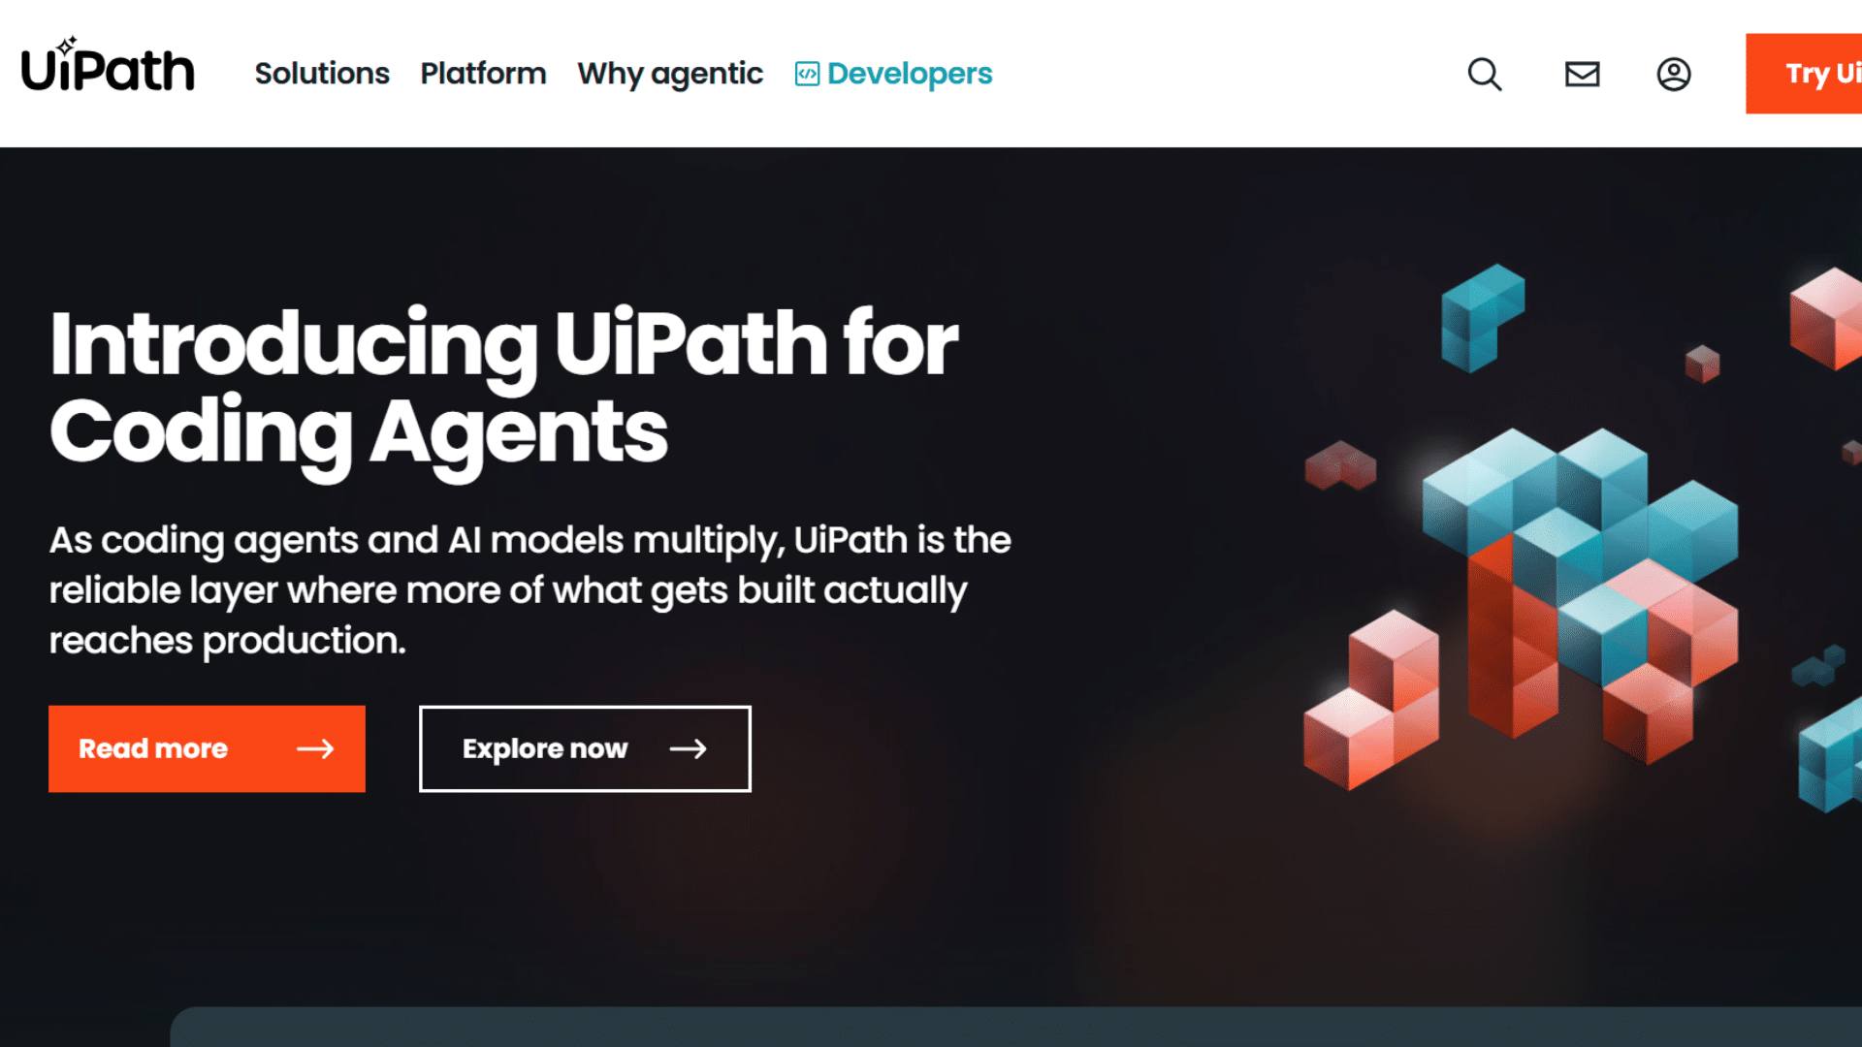
Task: Open the Why agentic menu
Action: pos(670,74)
